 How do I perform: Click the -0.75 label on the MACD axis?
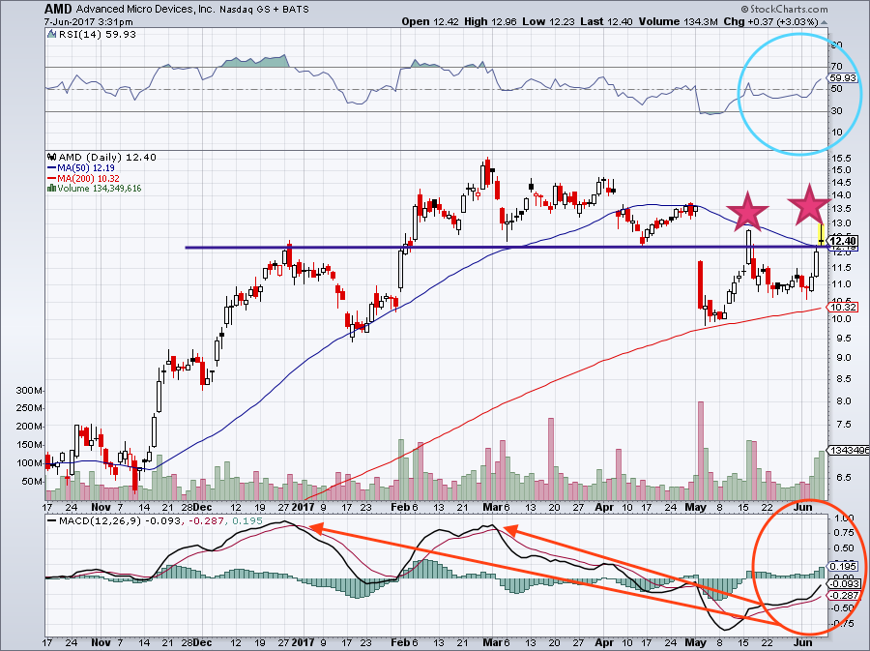tap(843, 624)
